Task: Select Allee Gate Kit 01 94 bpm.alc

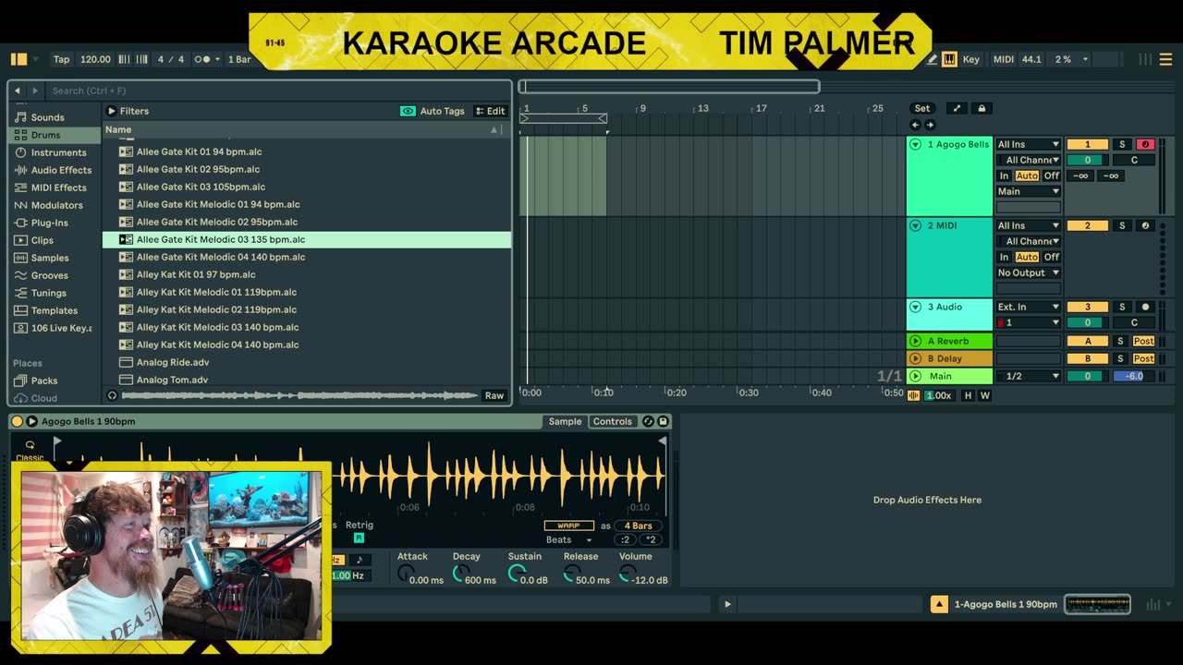Action: [x=306, y=151]
